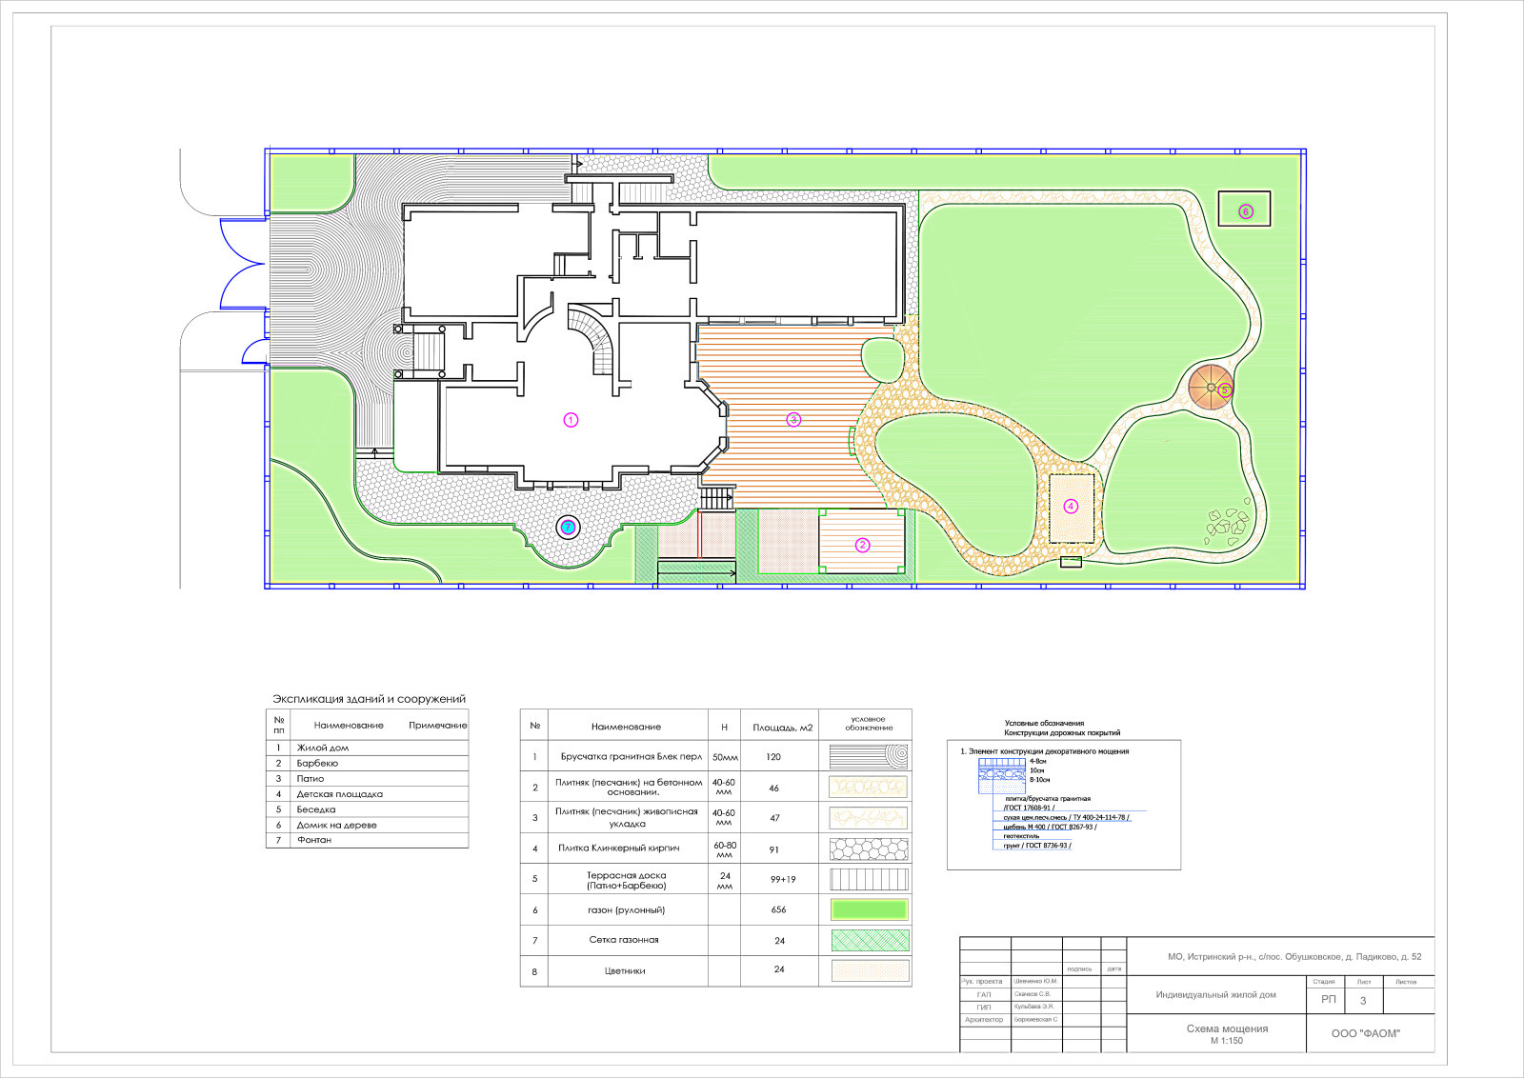Click the clinker brick tile pattern swatch
The width and height of the screenshot is (1524, 1078).
click(x=869, y=848)
